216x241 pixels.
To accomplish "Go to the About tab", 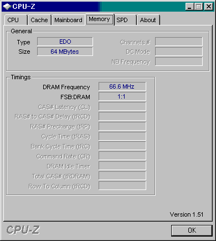I will click(148, 20).
